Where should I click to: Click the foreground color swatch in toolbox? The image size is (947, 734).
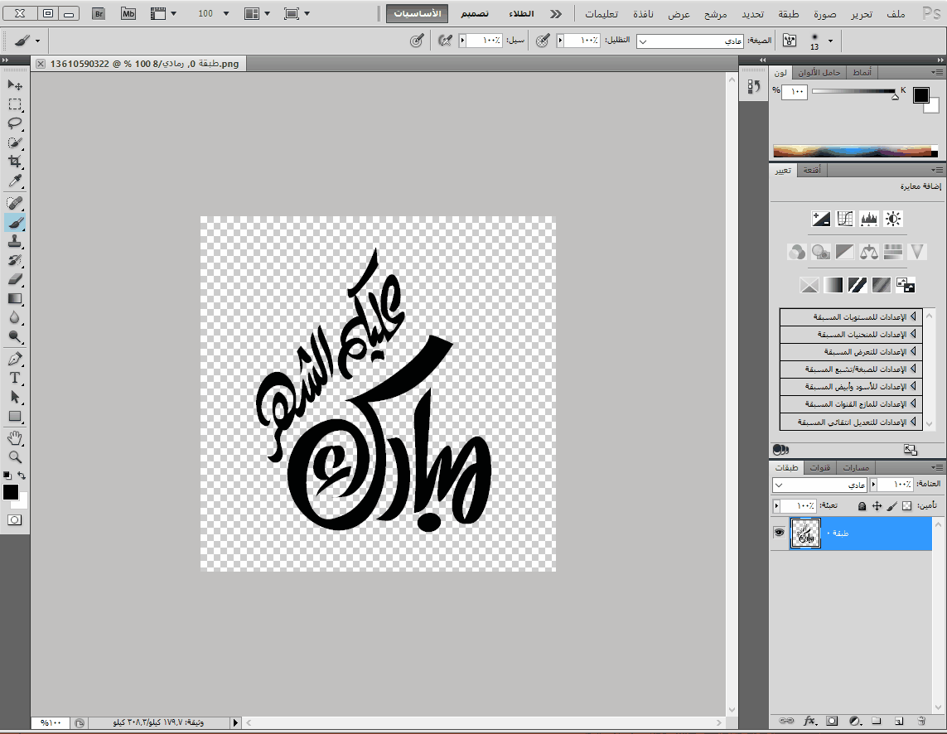(x=11, y=492)
